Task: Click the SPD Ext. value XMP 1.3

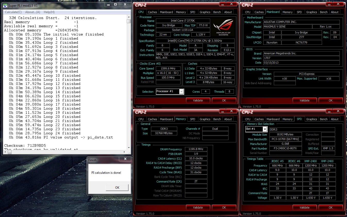Action: (328, 149)
